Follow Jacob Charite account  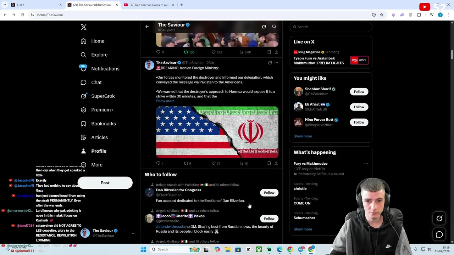269,219
